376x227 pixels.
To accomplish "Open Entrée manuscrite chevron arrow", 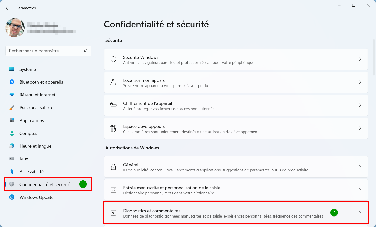I will tap(360, 190).
